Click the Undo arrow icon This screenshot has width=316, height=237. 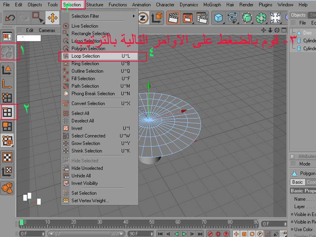pos(10,18)
